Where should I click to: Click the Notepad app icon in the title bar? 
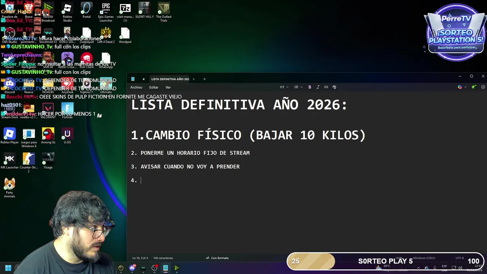(133, 79)
